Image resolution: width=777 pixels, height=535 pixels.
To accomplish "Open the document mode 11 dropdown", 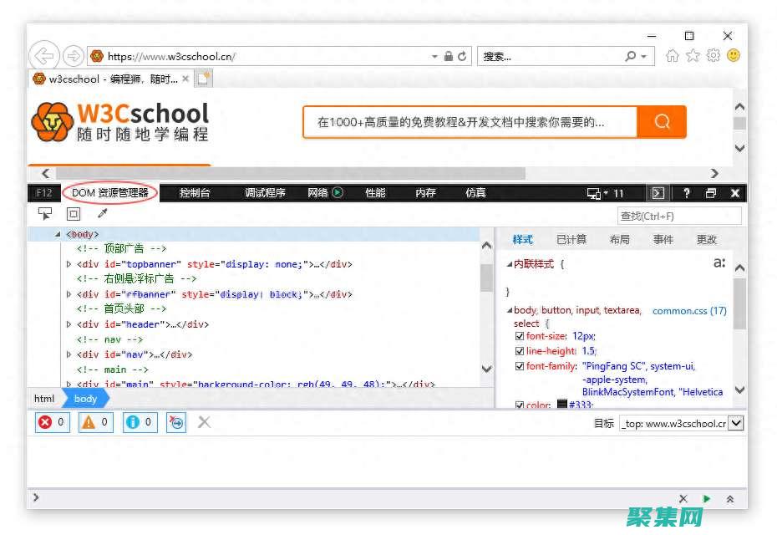I will point(607,193).
